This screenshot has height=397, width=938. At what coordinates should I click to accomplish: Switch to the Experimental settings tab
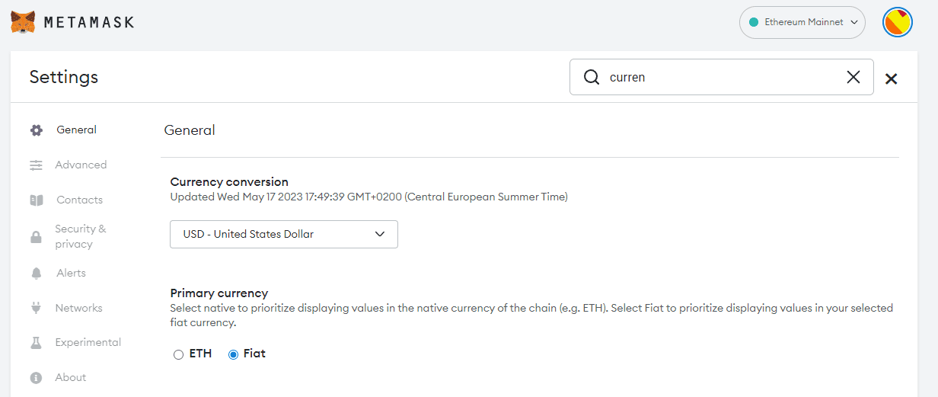88,343
